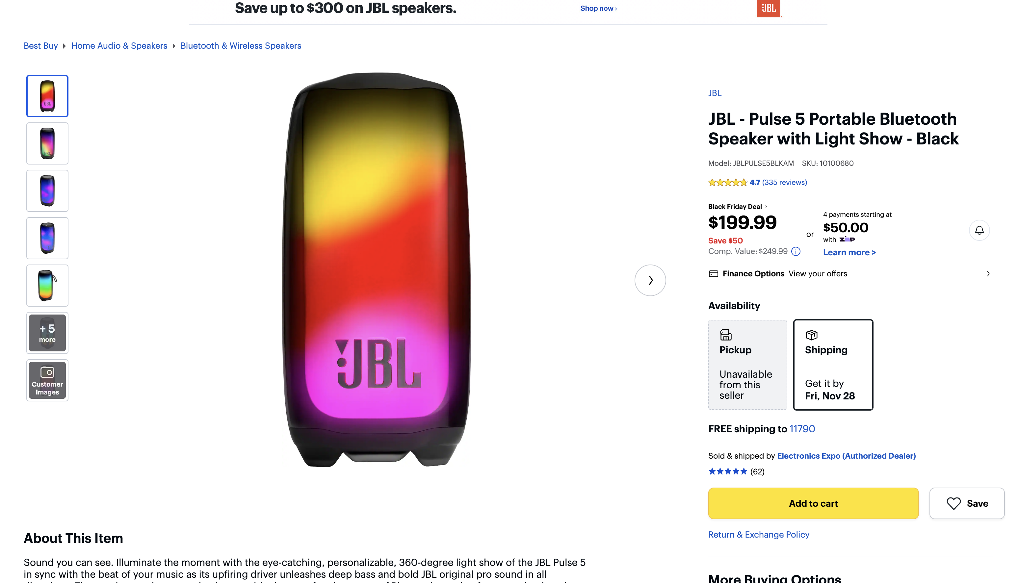Expand Finance Options offers chevron

988,274
